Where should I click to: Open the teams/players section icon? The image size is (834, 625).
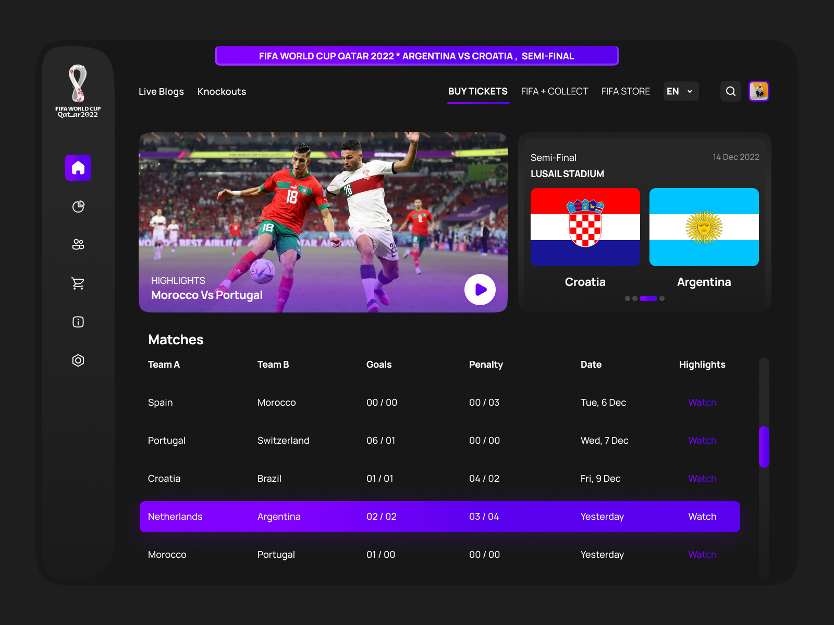[78, 244]
